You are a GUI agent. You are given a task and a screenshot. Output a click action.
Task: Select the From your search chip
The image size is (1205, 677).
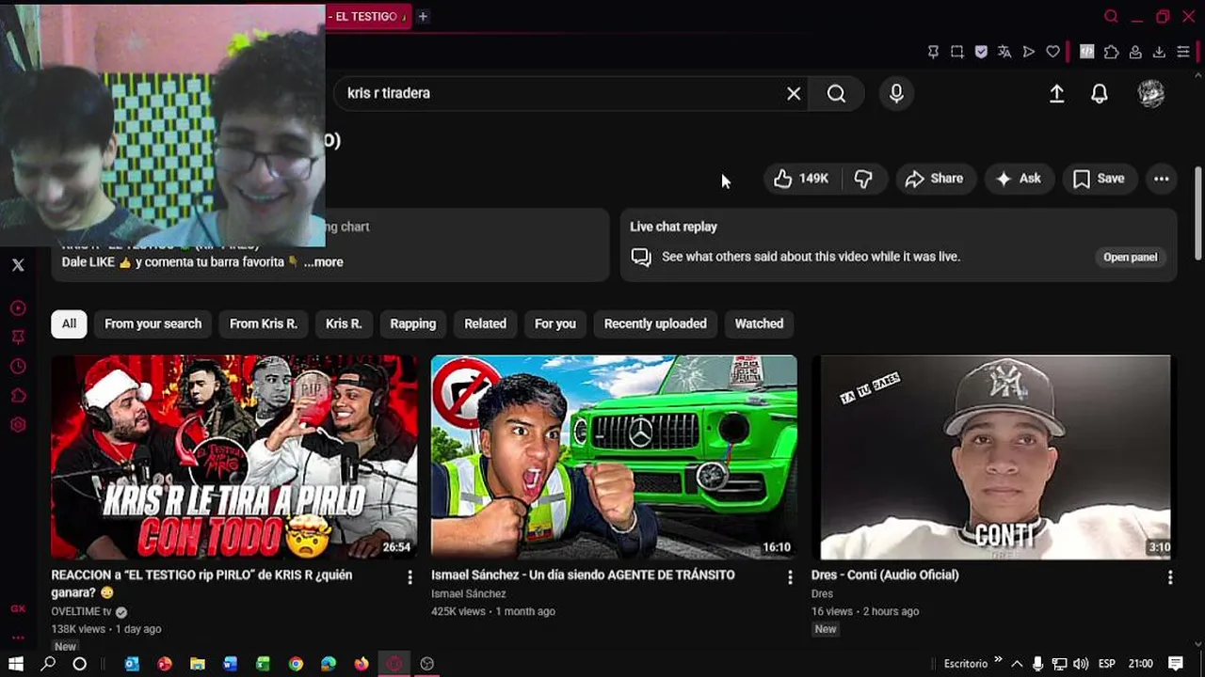click(x=153, y=323)
